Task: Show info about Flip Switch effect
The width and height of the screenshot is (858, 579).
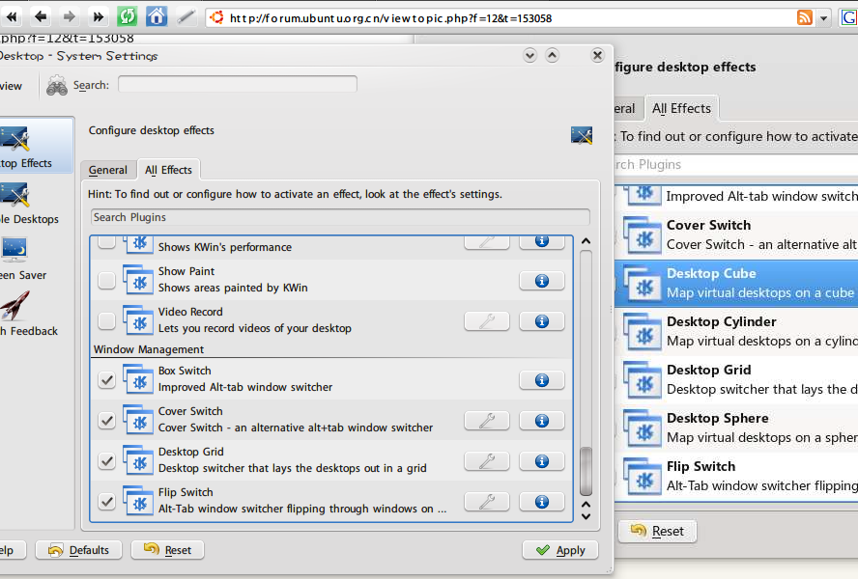Action: tap(542, 502)
